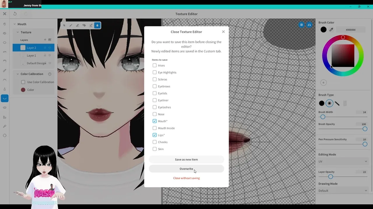Check the Skin checkbox
This screenshot has width=373, height=209.
click(x=154, y=149)
